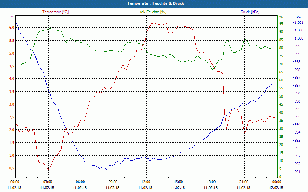
Task: Click the '°C' unit label on the temperature axis
Action: 12,17
